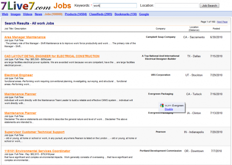Open the Electrical Engineer job listing
This screenshot has width=232, height=165.
(x=19, y=75)
